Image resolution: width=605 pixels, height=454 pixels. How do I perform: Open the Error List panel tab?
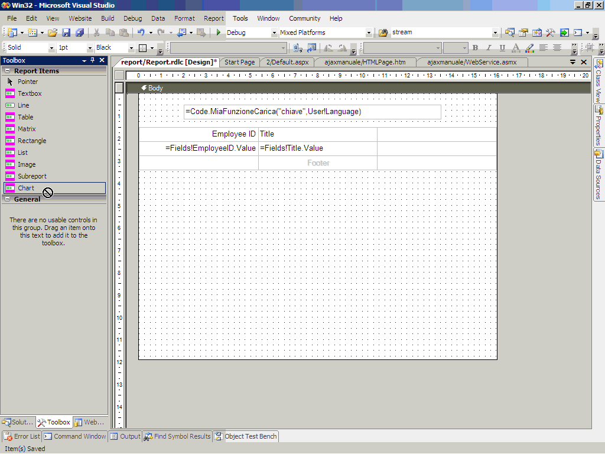pos(22,436)
